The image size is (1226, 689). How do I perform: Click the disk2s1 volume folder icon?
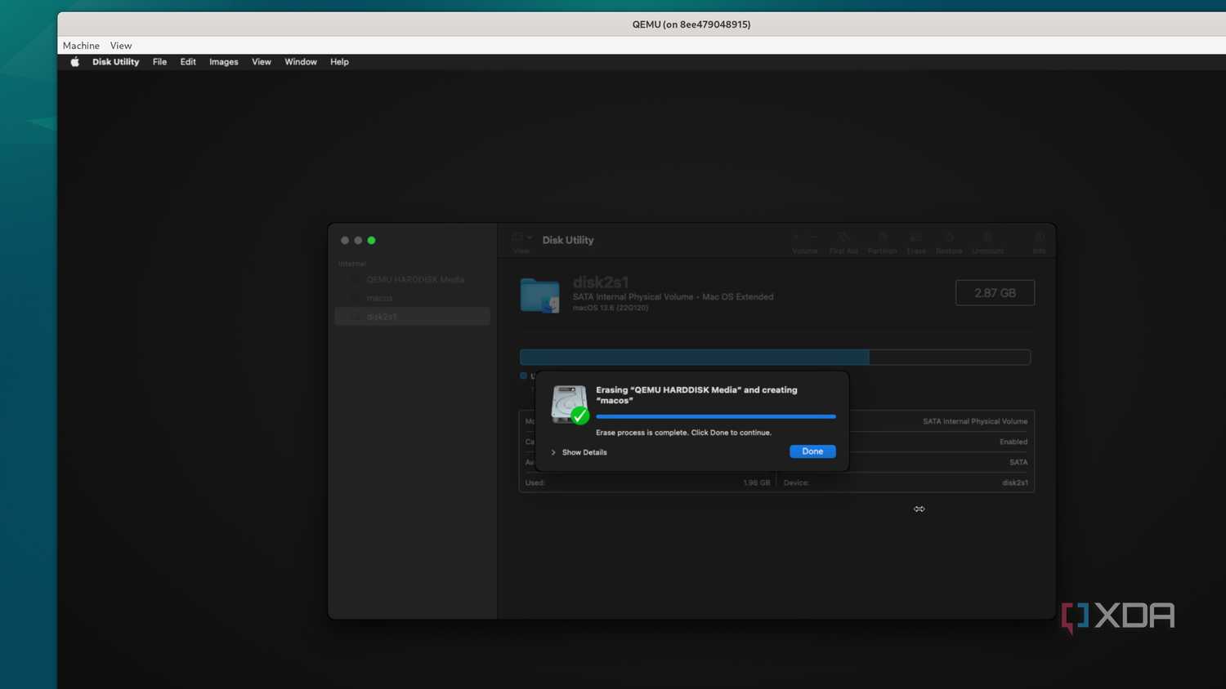tap(540, 296)
